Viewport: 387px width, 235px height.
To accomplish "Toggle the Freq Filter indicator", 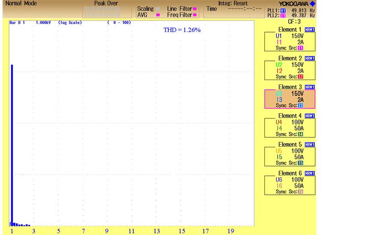I will 195,15.
